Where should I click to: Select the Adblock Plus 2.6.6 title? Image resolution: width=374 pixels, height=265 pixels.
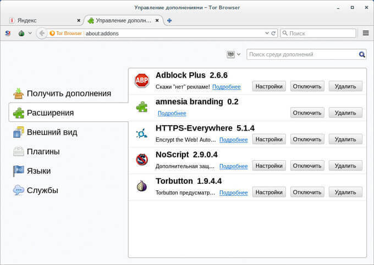point(191,75)
